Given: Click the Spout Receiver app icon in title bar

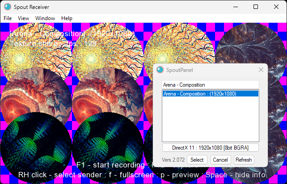Looking at the screenshot, I should point(7,7).
